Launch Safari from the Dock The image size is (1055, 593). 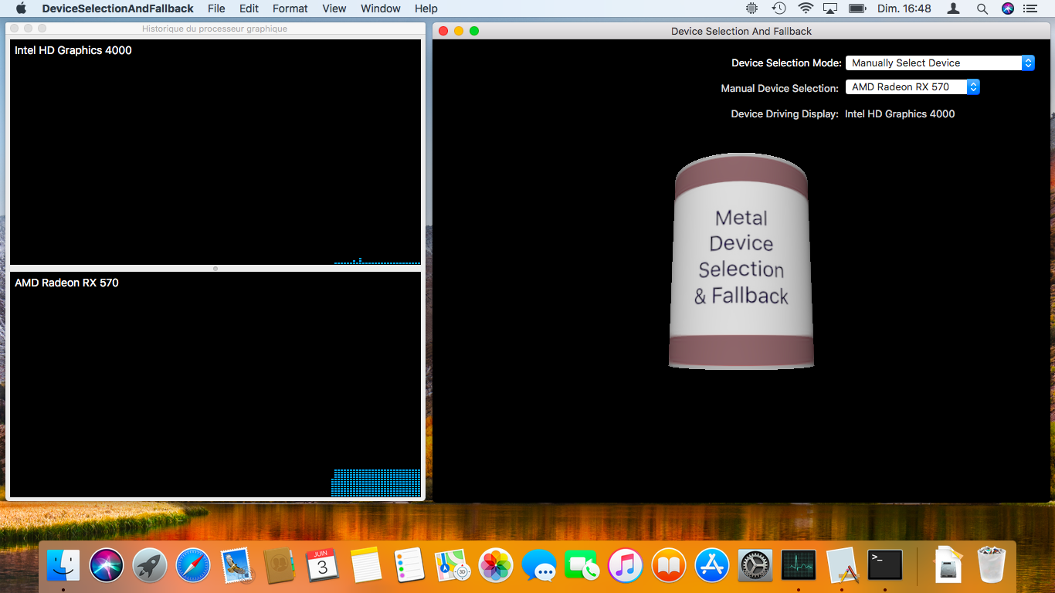click(x=193, y=565)
